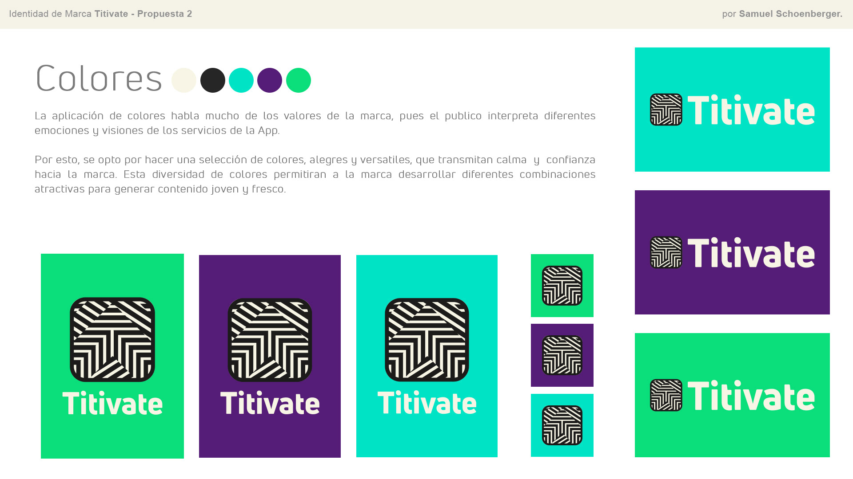The image size is (853, 479).
Task: Click Titivate wordmark on tall green card
Action: coord(112,404)
